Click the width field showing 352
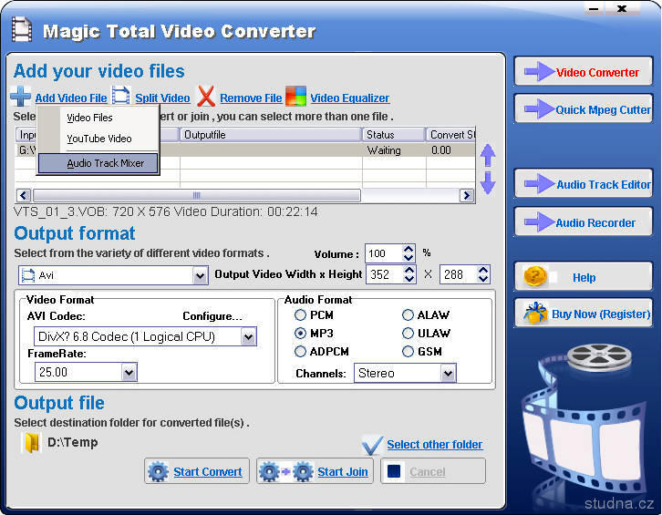This screenshot has height=515, width=662. click(385, 274)
